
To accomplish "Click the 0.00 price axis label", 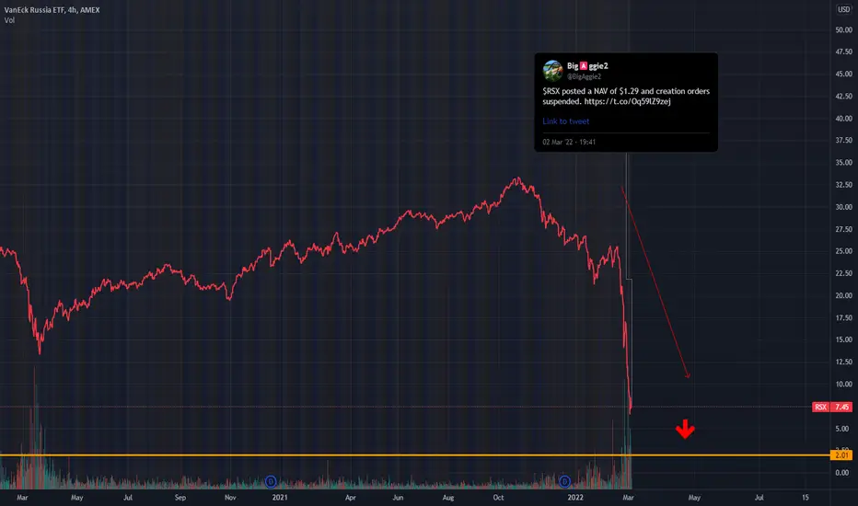I will point(842,473).
